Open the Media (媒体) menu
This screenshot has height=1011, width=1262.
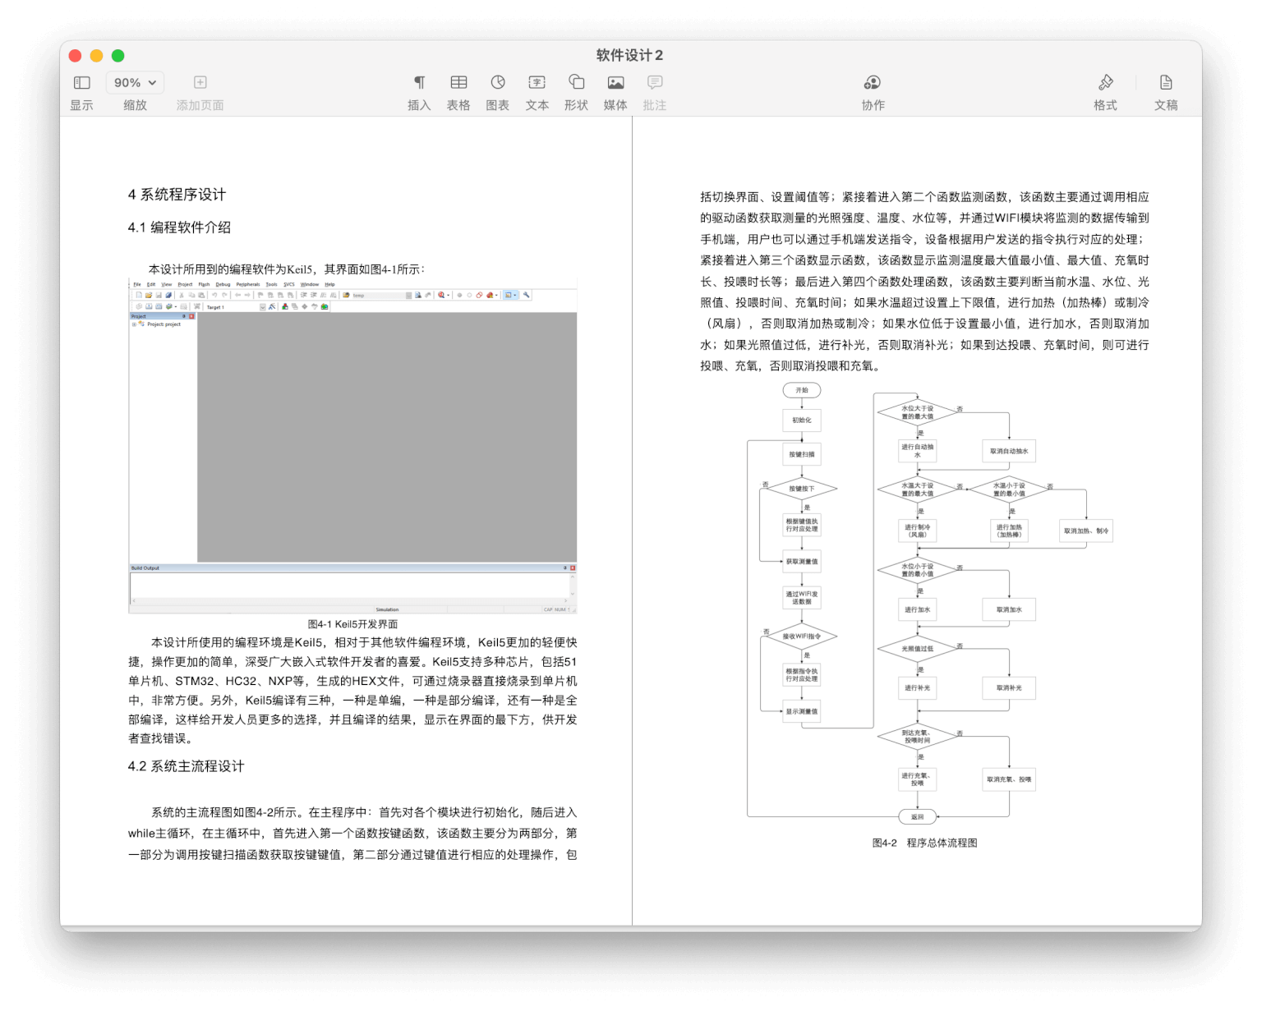coord(615,82)
